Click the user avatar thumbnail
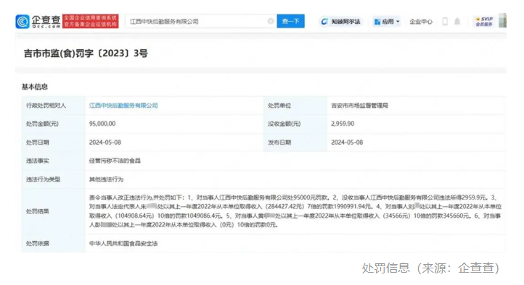Image resolution: width=524 pixels, height=285 pixels. coord(502,21)
